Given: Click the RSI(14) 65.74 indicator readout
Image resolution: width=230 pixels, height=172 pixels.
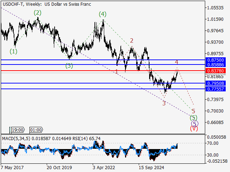Looking at the screenshot, I should tap(87, 139).
